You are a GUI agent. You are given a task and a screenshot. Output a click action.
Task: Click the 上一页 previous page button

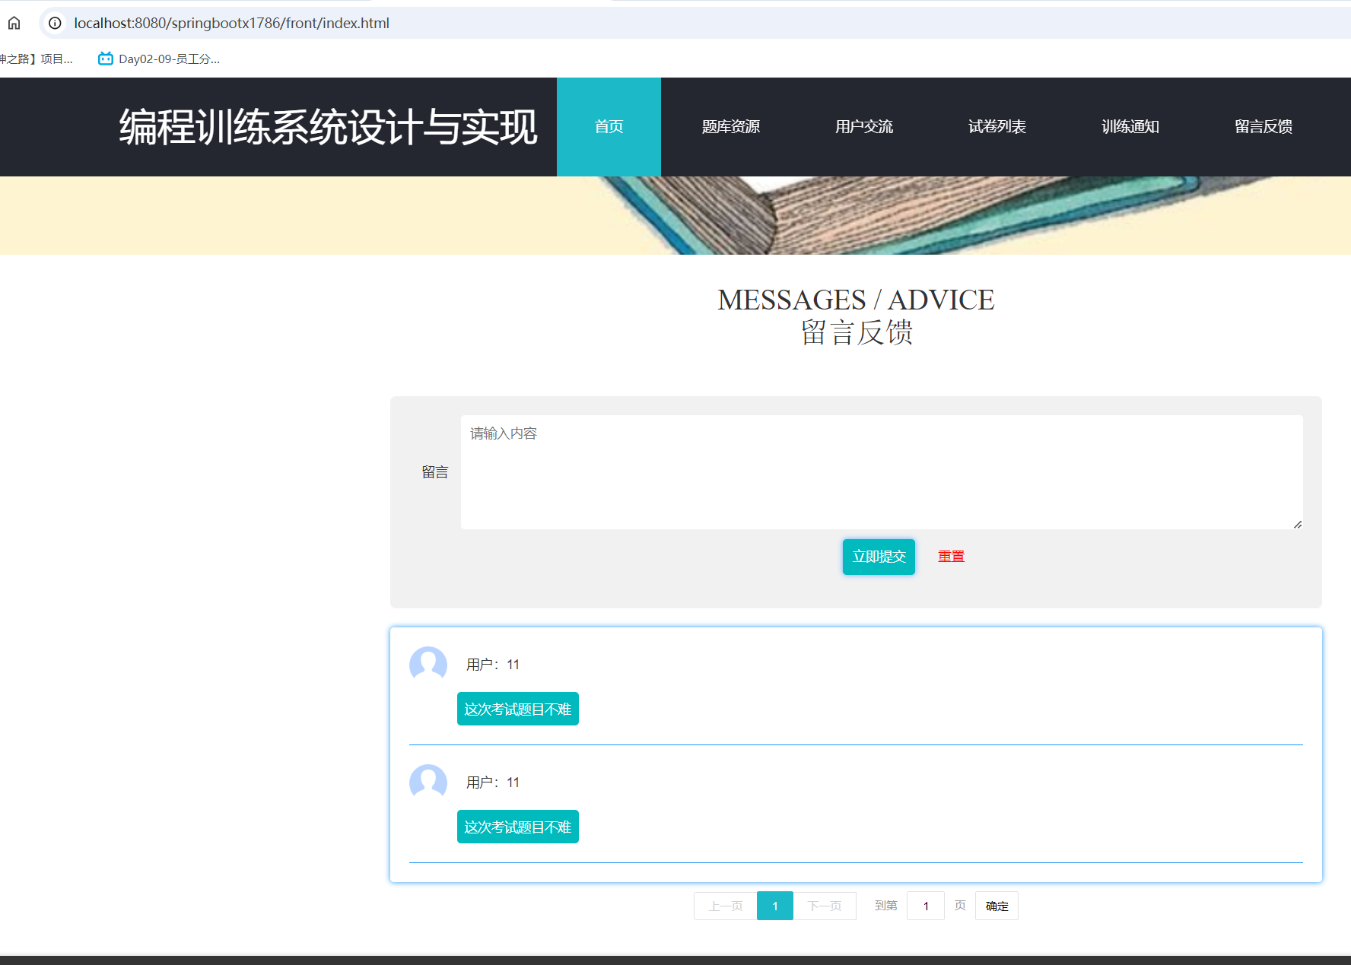[725, 906]
